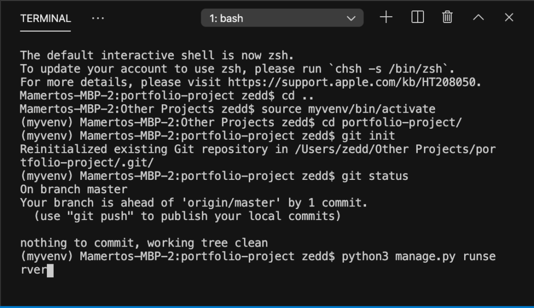Click the 'python3 manage.py' command text

398,256
